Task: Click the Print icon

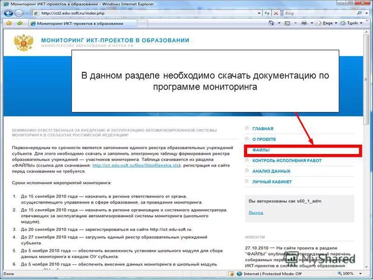Action: 304,23
